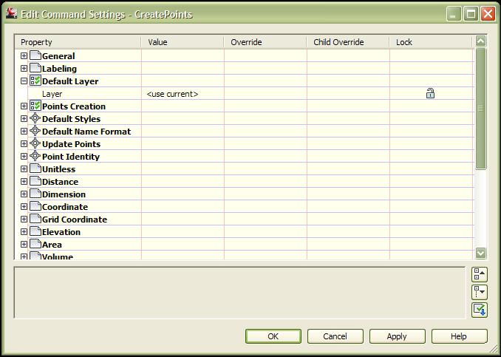Select the Update Points label
This screenshot has width=501, height=357.
click(x=71, y=144)
